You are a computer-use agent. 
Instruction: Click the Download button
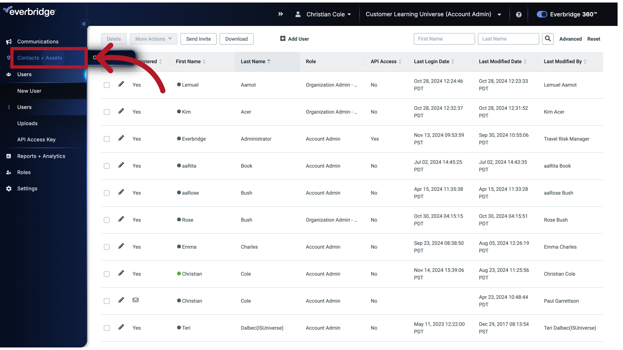[x=236, y=39]
